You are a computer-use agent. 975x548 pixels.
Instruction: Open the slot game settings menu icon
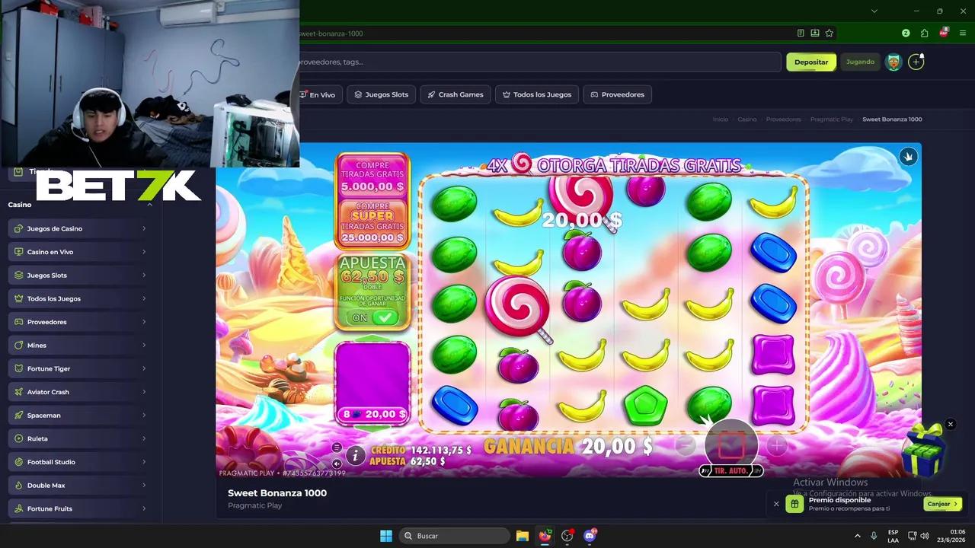coord(337,448)
